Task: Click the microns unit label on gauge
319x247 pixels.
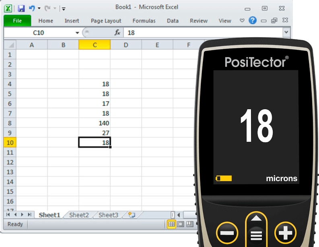Action: tap(282, 178)
